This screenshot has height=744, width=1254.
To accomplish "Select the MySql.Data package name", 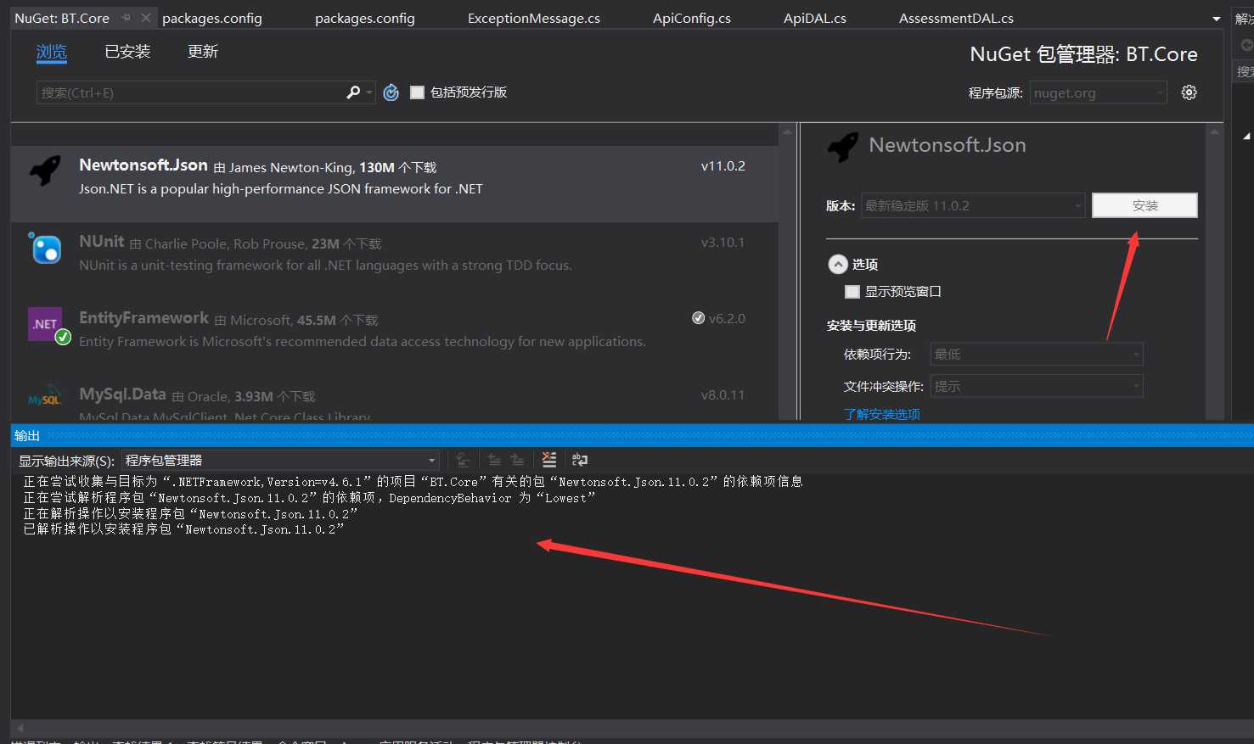I will point(122,394).
